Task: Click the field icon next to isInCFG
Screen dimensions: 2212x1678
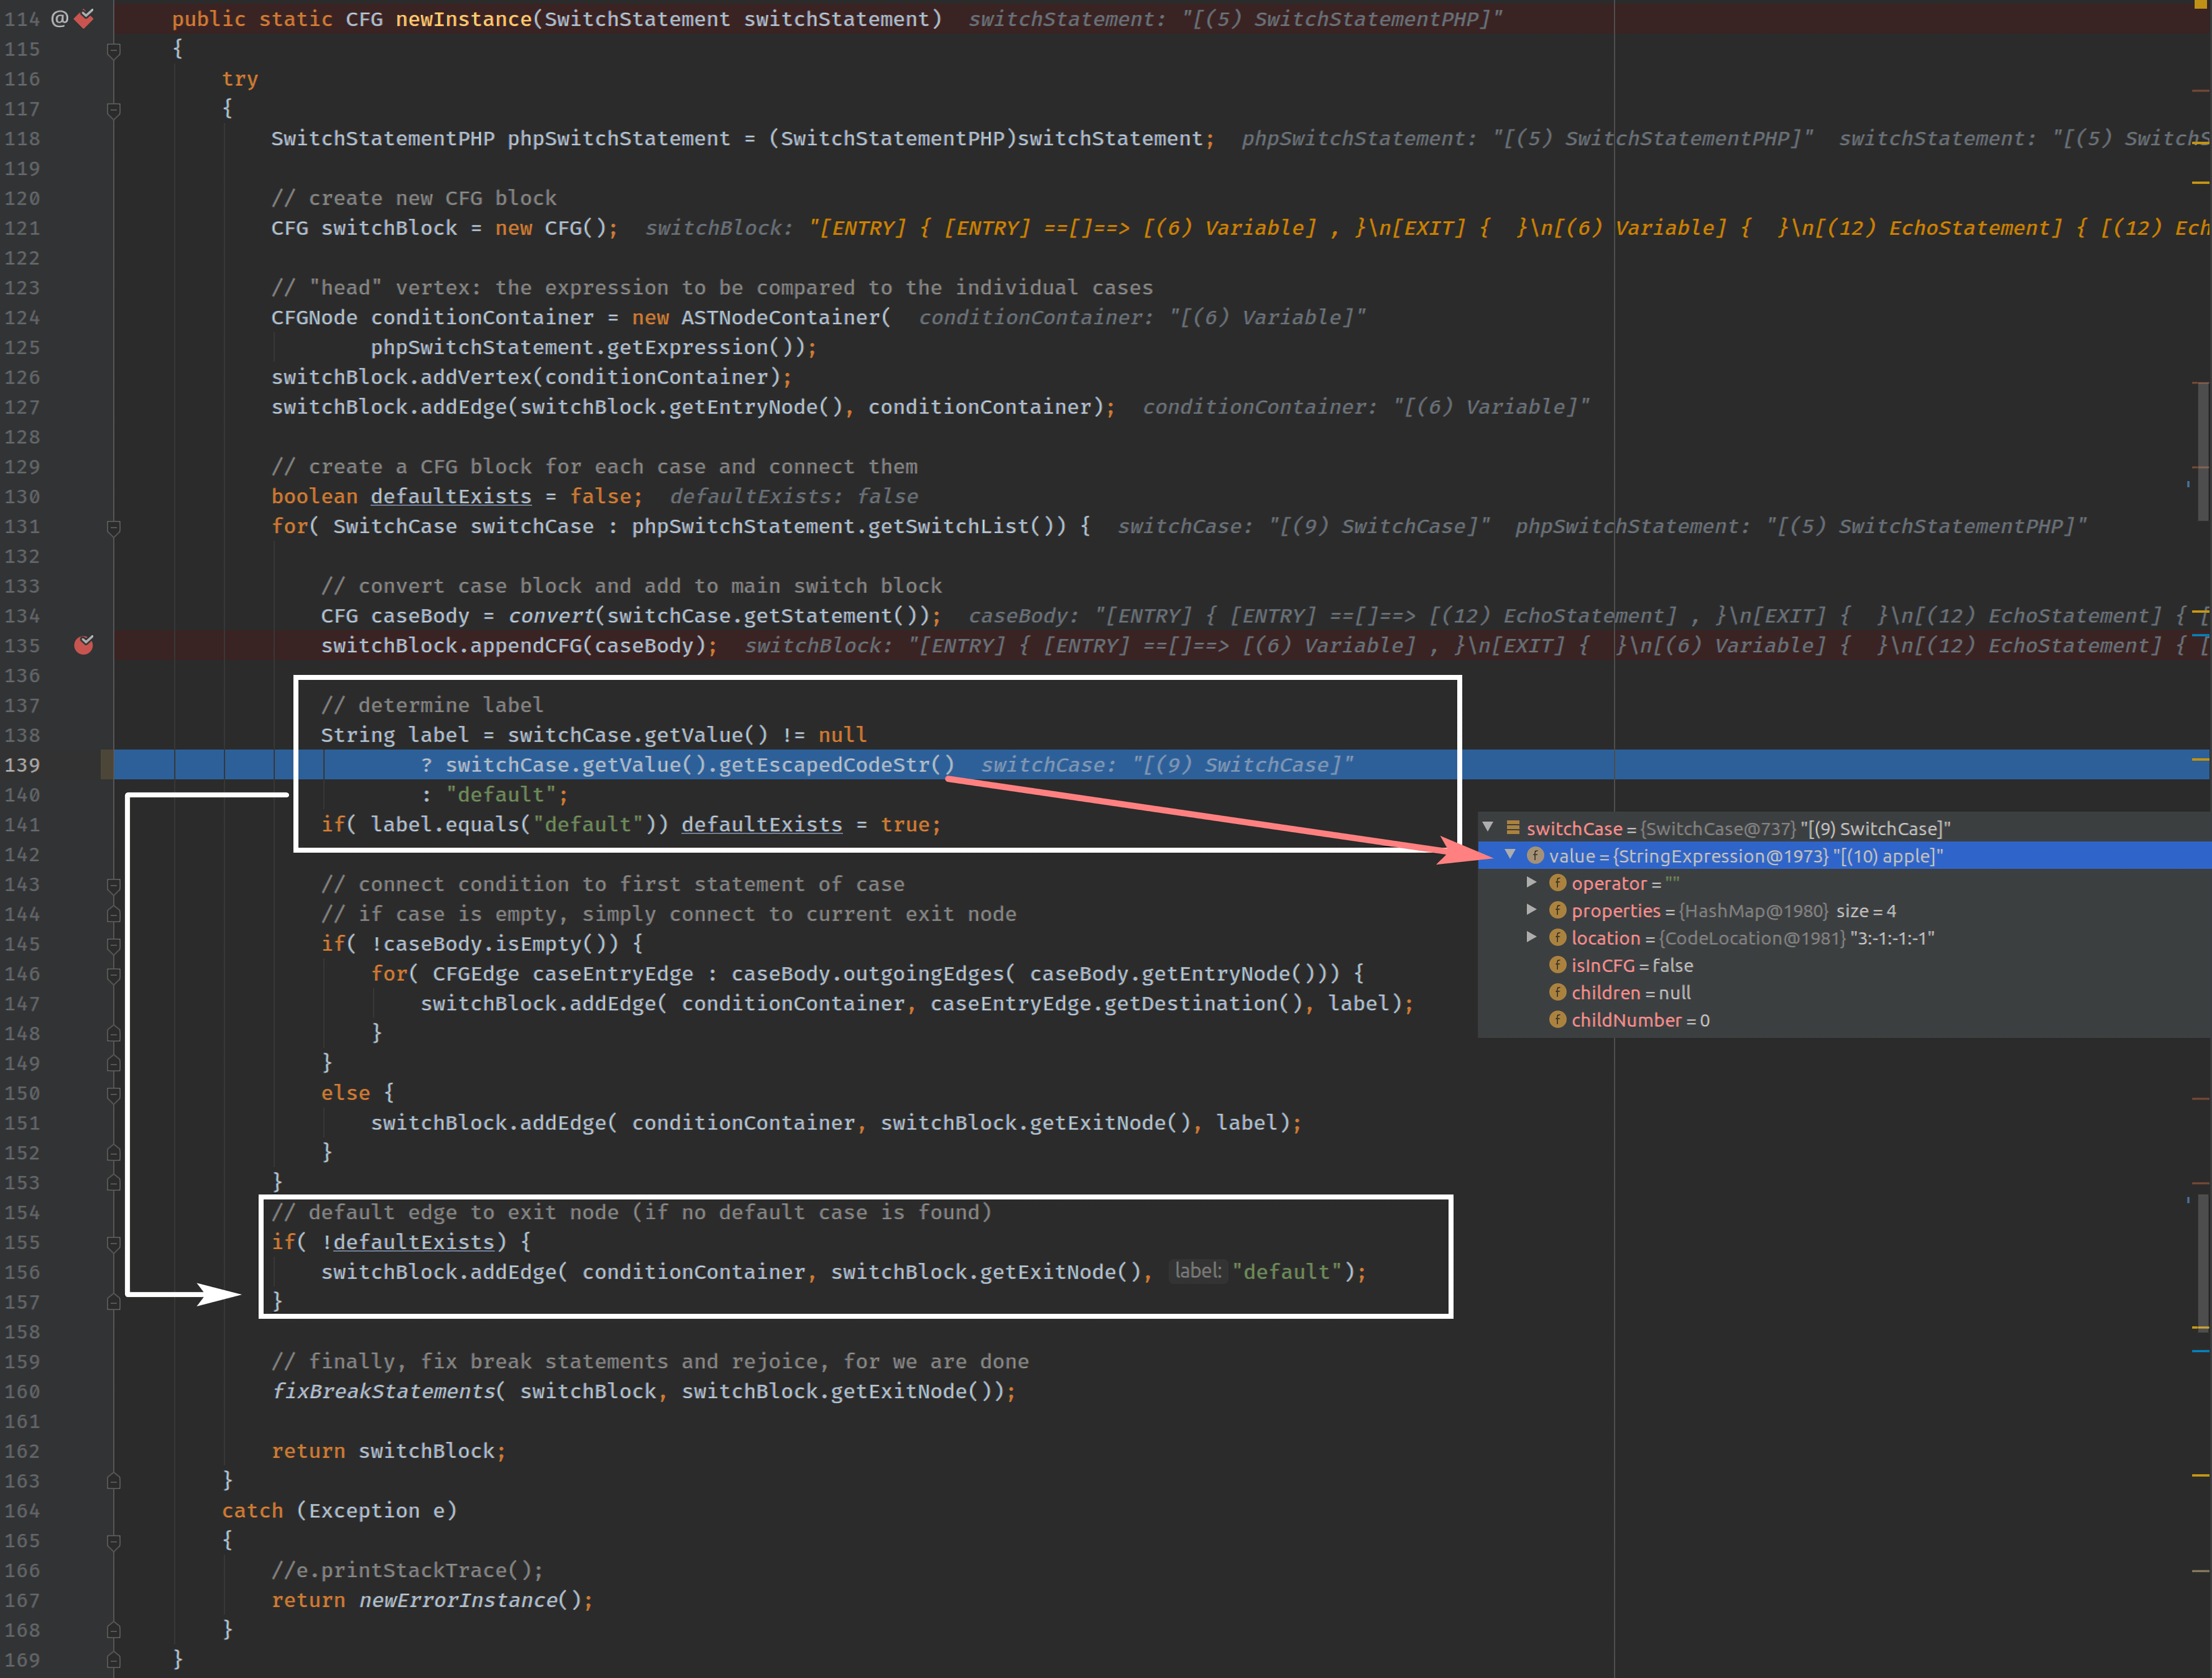Action: 1558,965
